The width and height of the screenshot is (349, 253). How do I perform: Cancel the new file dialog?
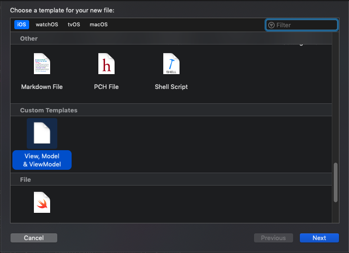click(x=34, y=238)
